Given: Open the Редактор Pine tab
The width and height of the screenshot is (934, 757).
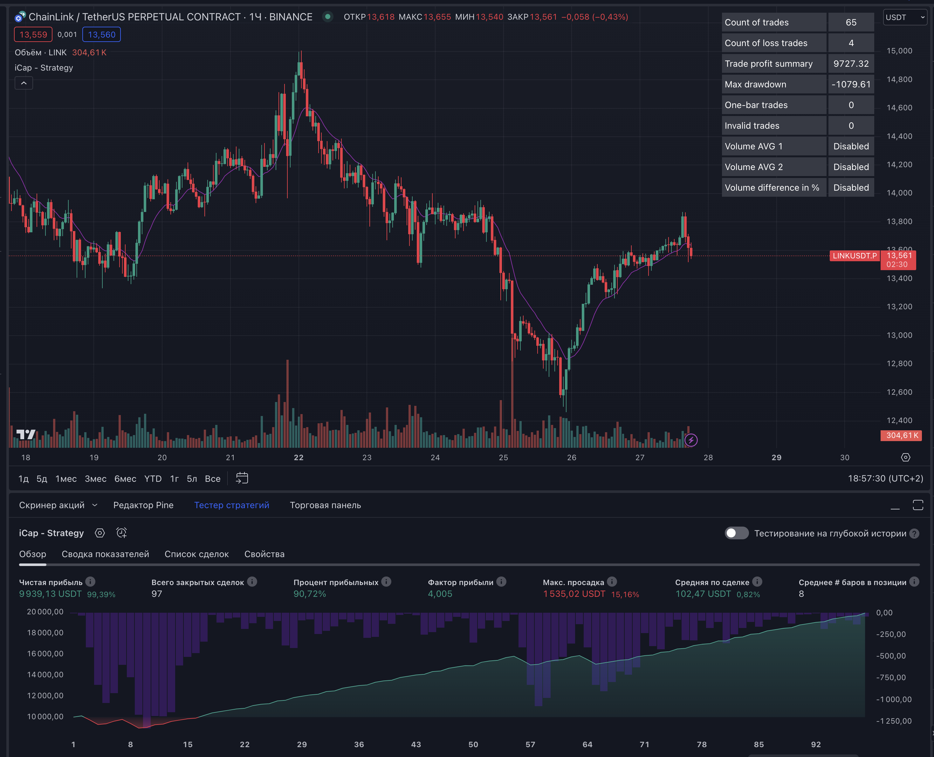Looking at the screenshot, I should pos(143,505).
